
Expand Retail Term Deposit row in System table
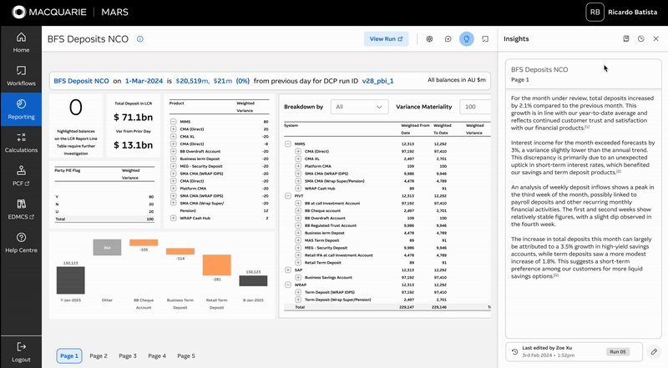(x=298, y=263)
